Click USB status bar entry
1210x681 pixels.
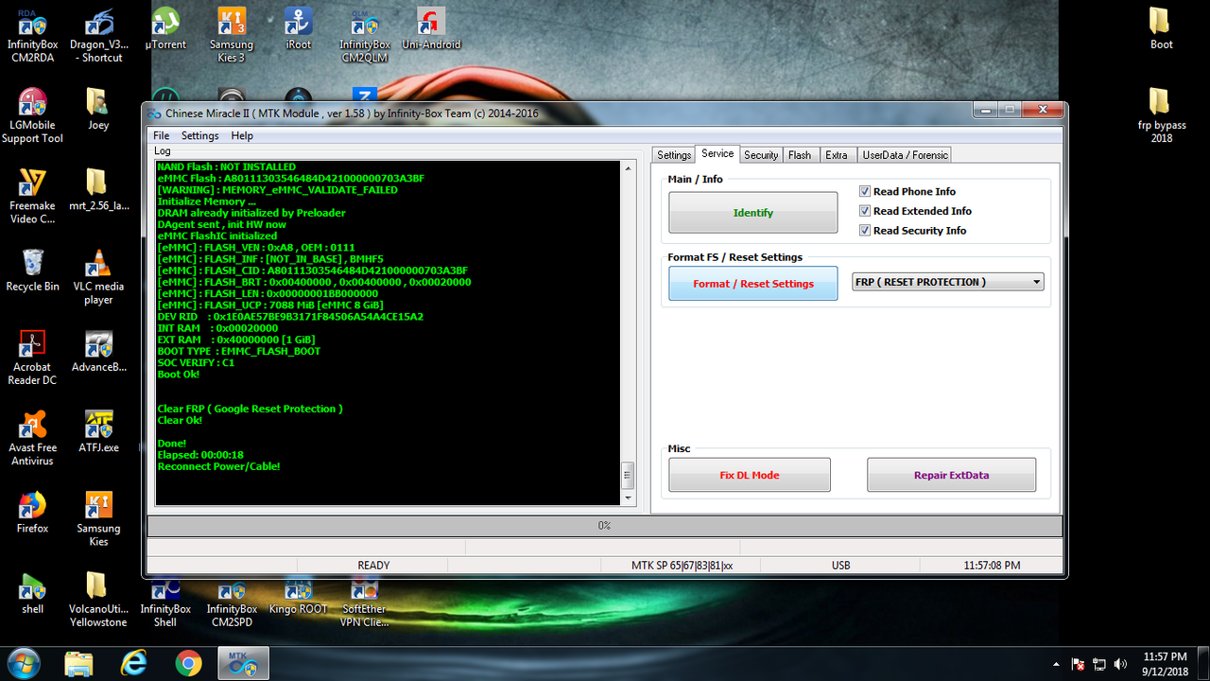click(x=840, y=566)
